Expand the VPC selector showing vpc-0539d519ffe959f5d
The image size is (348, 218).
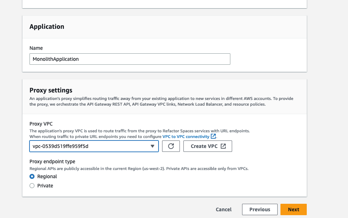pyautogui.click(x=94, y=146)
